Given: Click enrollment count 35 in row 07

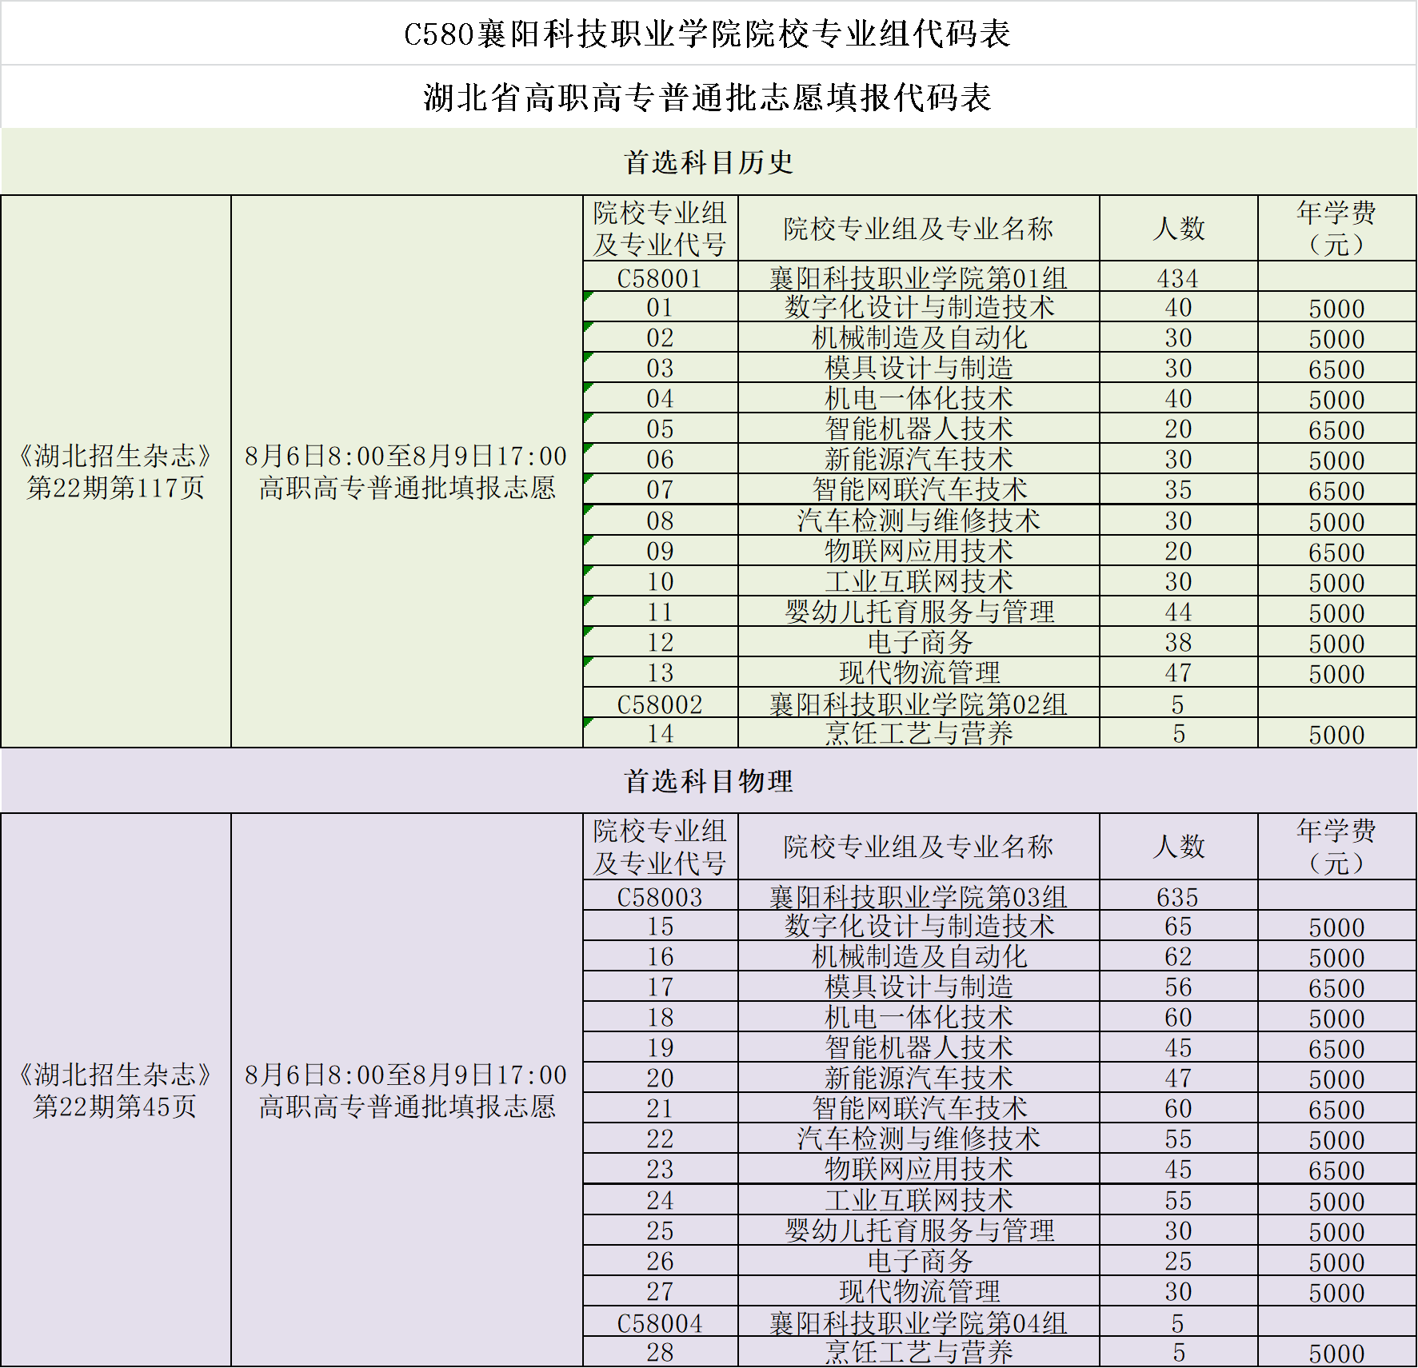Looking at the screenshot, I should pos(1178,490).
